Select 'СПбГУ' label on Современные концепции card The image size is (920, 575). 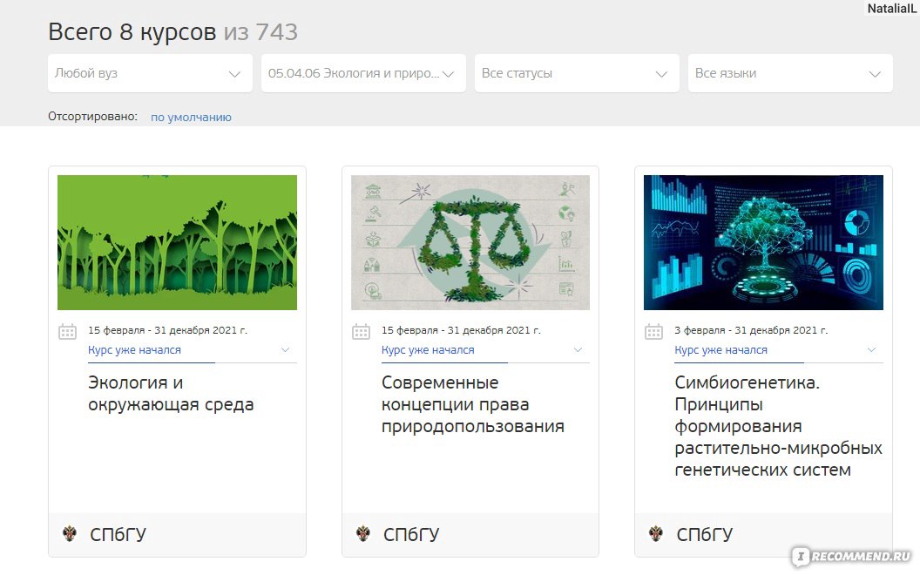[411, 535]
